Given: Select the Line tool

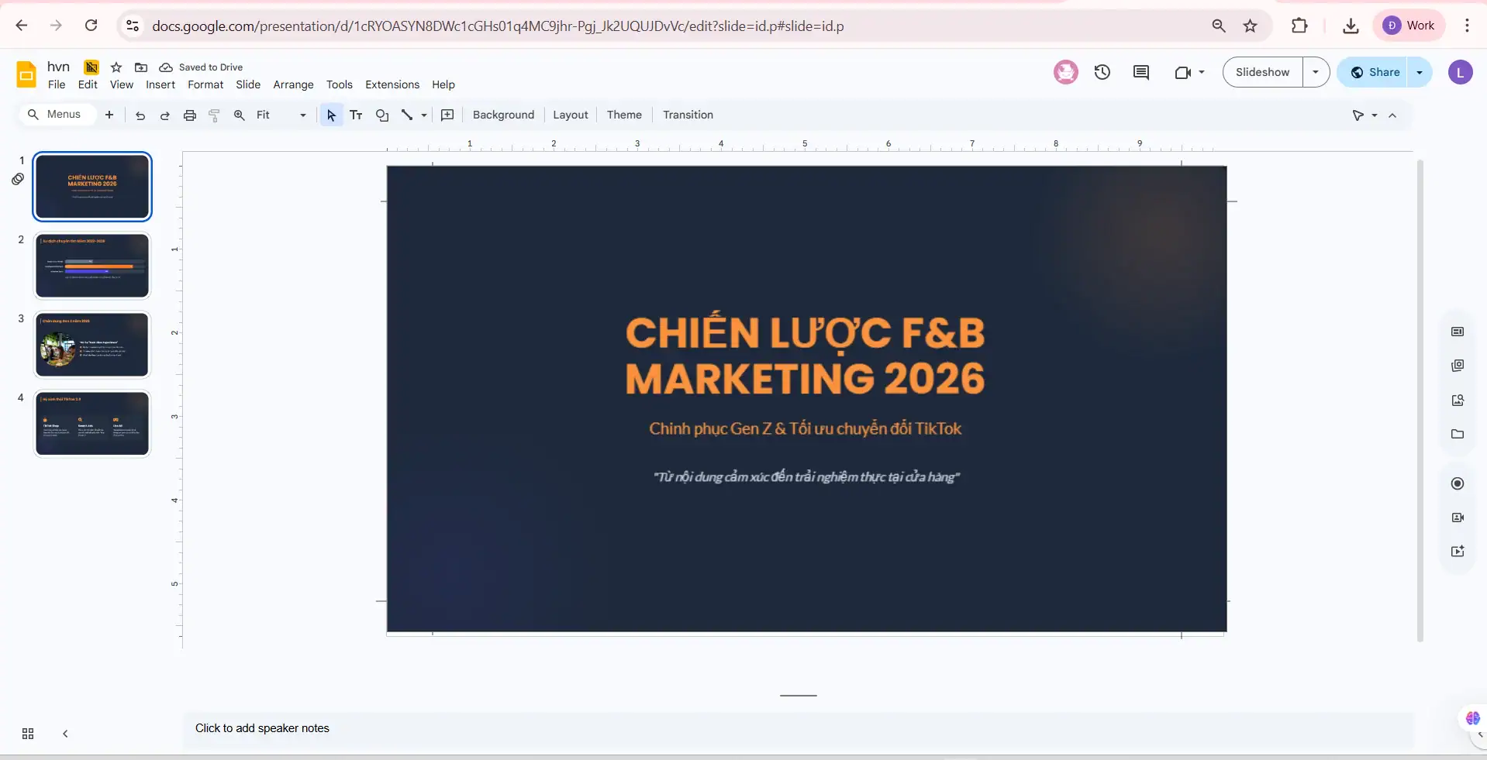Looking at the screenshot, I should [408, 115].
